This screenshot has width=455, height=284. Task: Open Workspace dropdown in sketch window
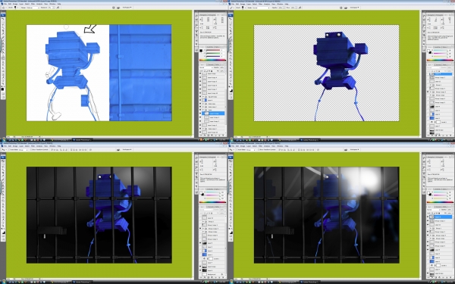(127, 8)
